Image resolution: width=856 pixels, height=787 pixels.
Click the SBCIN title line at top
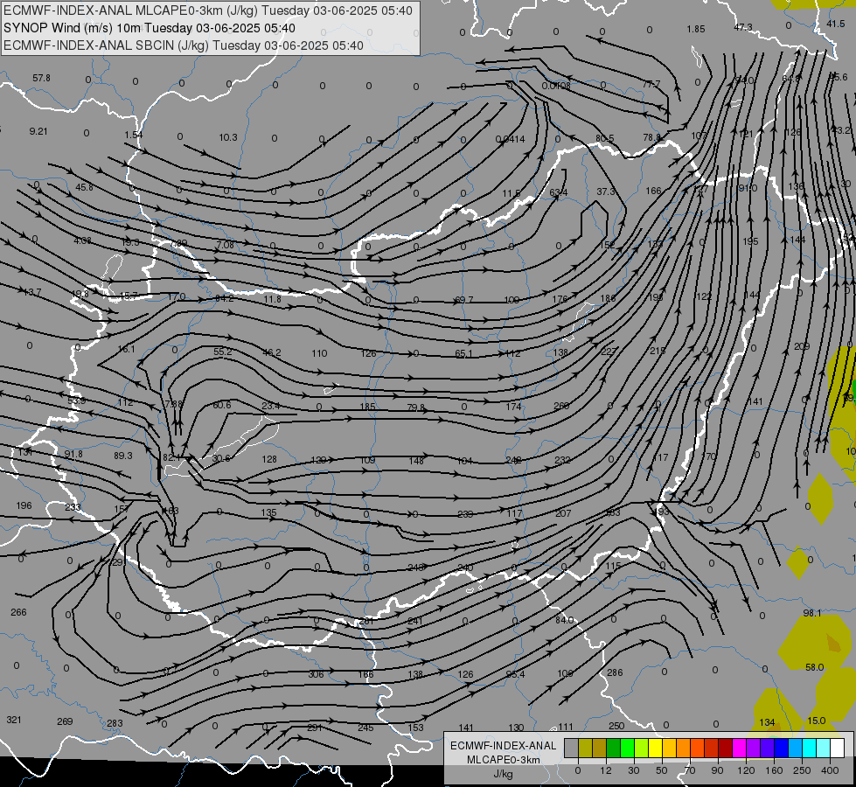coord(184,45)
